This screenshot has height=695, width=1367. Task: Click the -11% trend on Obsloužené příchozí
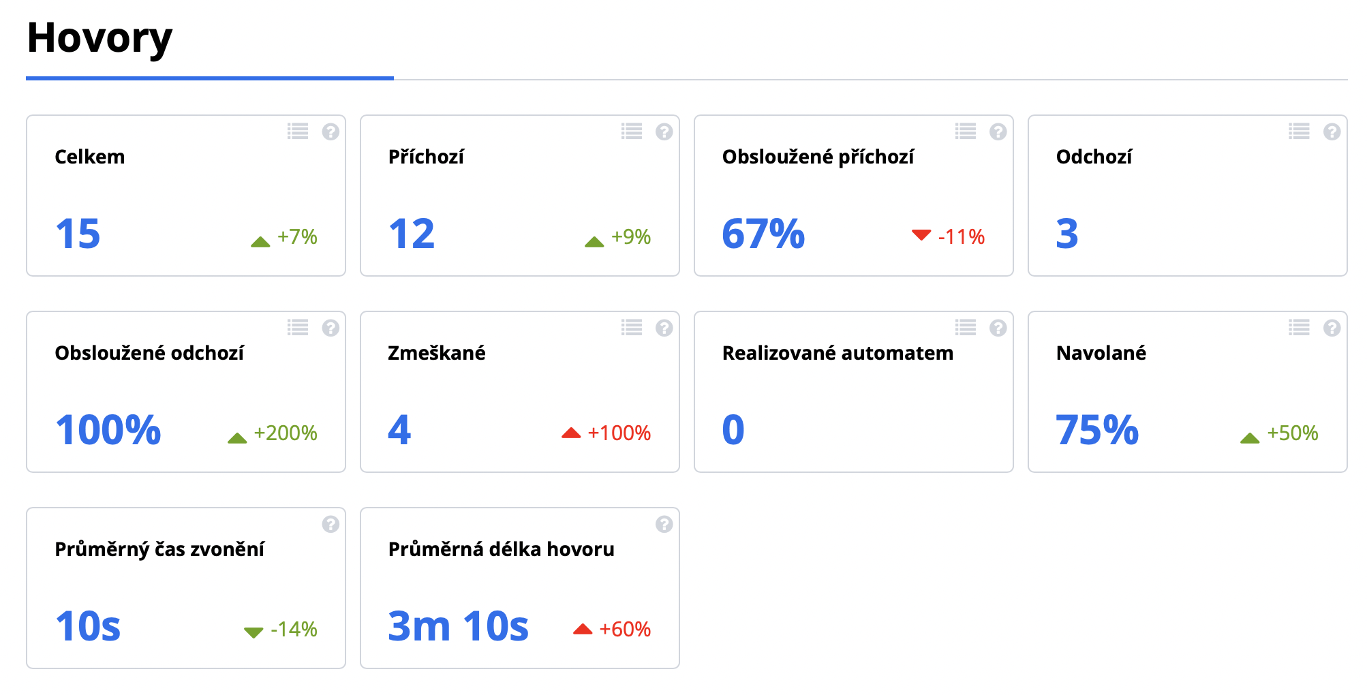(961, 237)
